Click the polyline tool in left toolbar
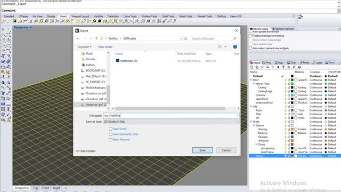This screenshot has width=341, height=192. coord(3,35)
